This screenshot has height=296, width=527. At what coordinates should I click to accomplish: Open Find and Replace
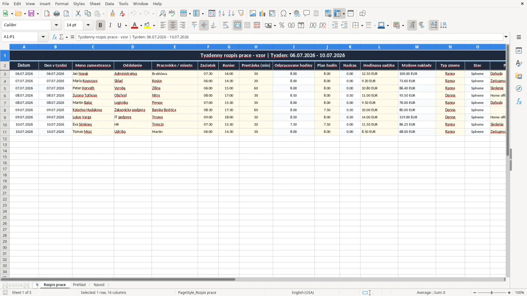pyautogui.click(x=162, y=14)
